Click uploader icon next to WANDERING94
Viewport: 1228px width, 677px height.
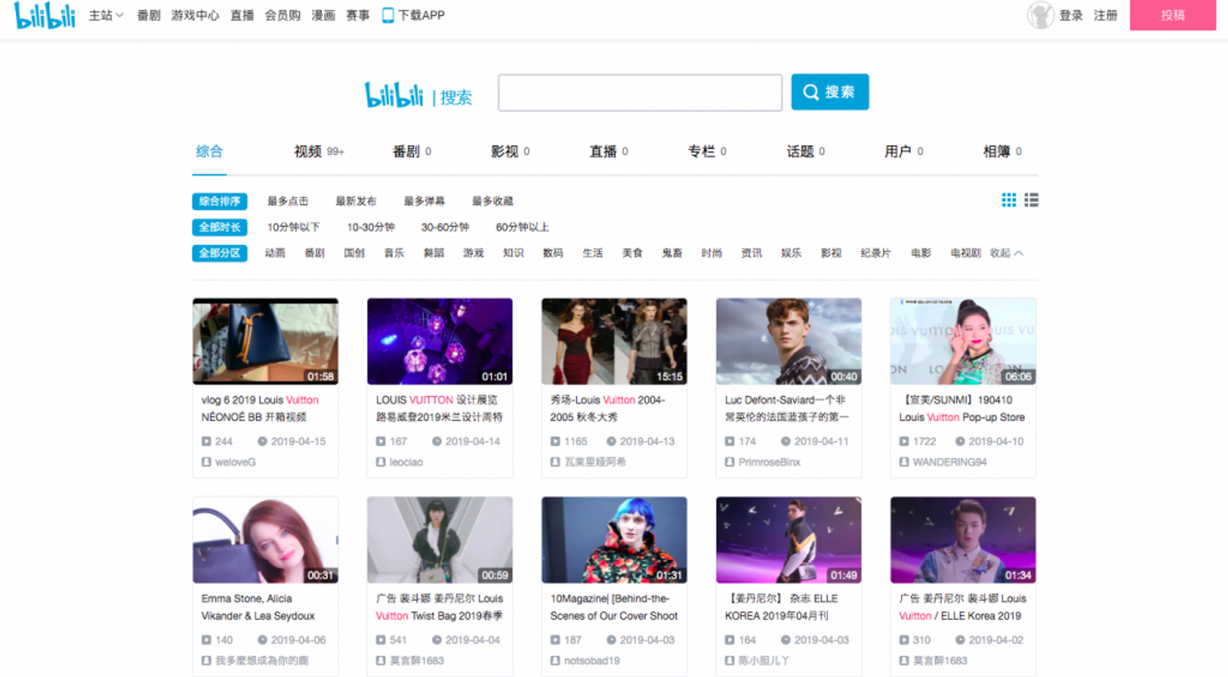(904, 461)
